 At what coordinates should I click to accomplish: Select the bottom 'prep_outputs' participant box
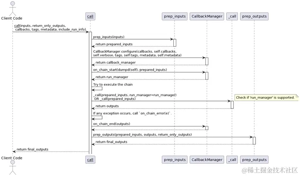coord(254,160)
